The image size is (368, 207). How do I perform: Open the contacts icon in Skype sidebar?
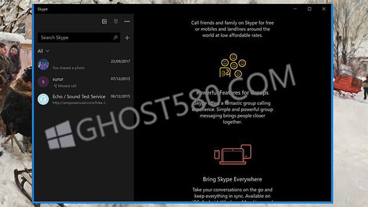(x=105, y=21)
